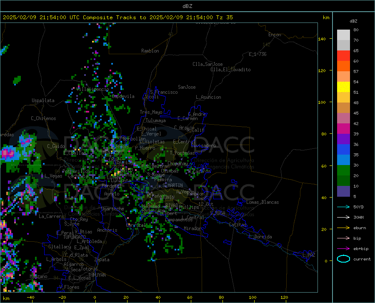Select the light orange 57 dBZ legend block
Screen dimensions: 375x303
click(x=343, y=77)
